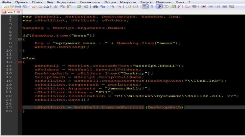The height and width of the screenshot is (137, 245).
Task: Click the 'oShellLink.Hotkey = "F11";' line
Action: tap(74, 92)
